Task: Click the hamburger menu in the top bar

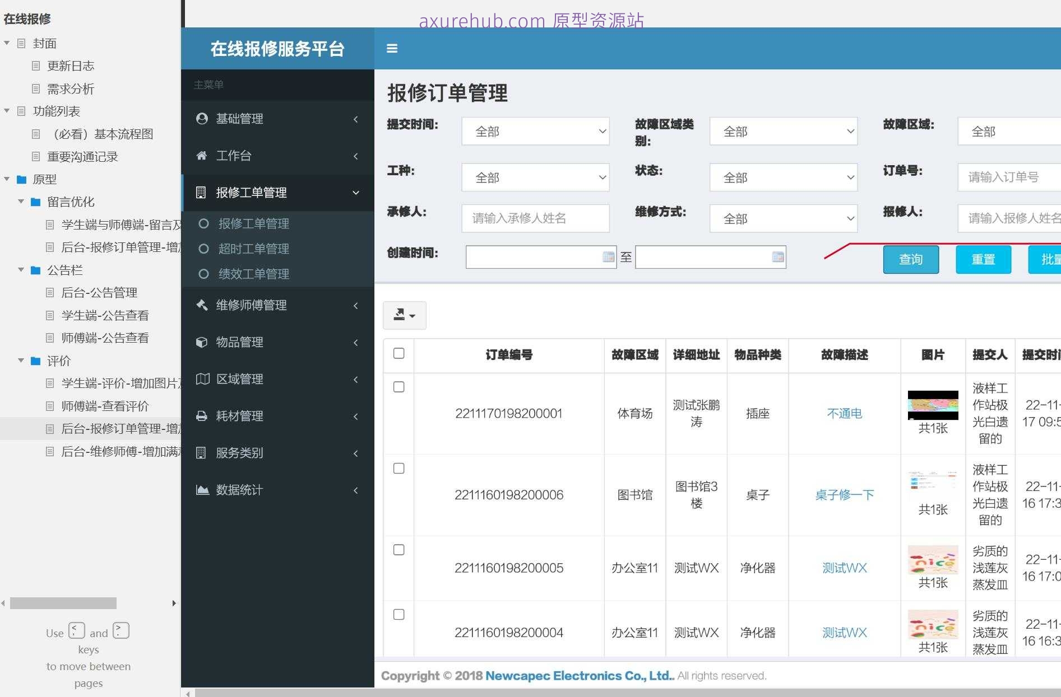Action: [392, 49]
